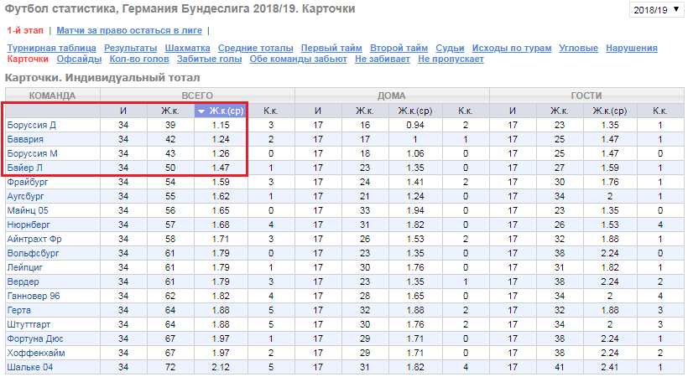
Task: Click Майнц 05 home average 1.94
Action: click(x=415, y=211)
